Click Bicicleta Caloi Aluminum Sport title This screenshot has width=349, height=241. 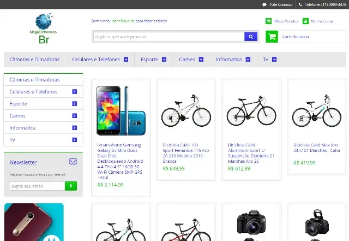[251, 153]
